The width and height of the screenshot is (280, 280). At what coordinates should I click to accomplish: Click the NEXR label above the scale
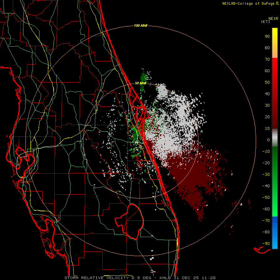tap(273, 19)
